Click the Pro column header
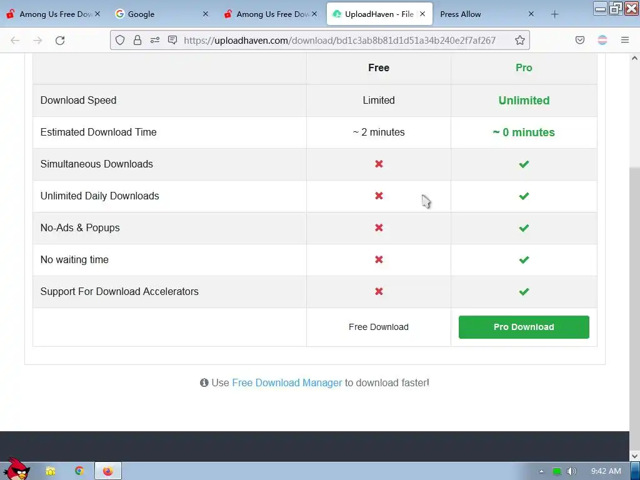 (524, 67)
